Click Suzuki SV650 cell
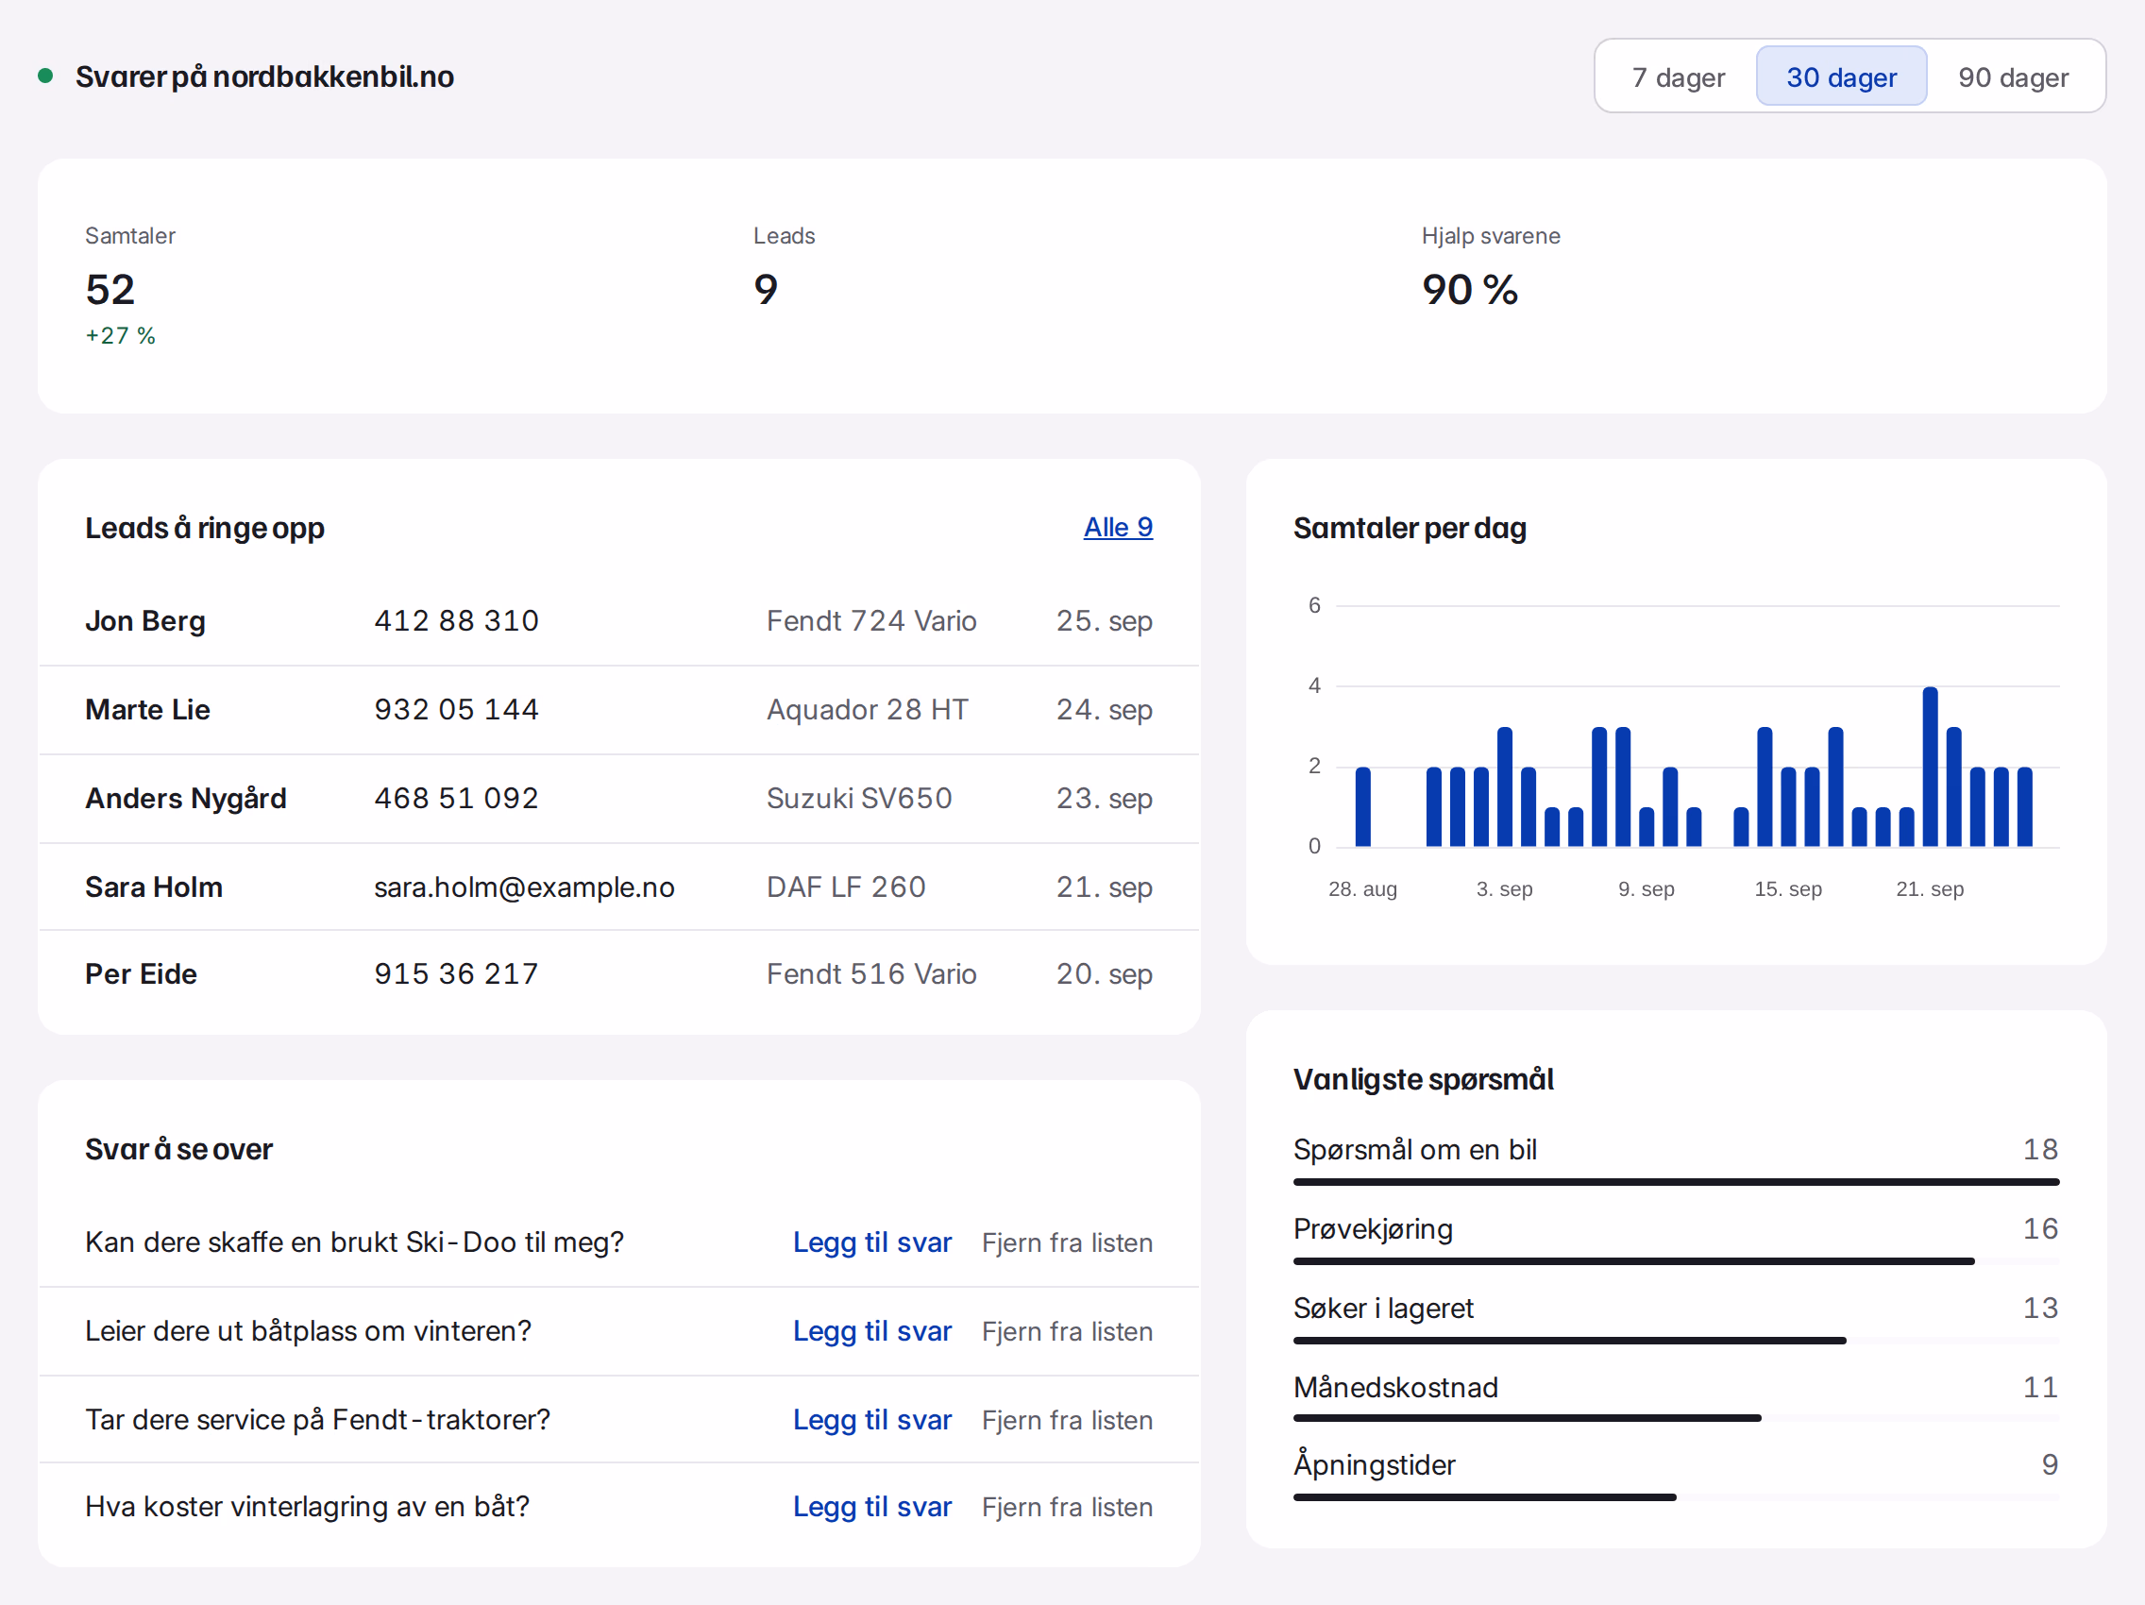Image resolution: width=2145 pixels, height=1605 pixels. tap(859, 798)
